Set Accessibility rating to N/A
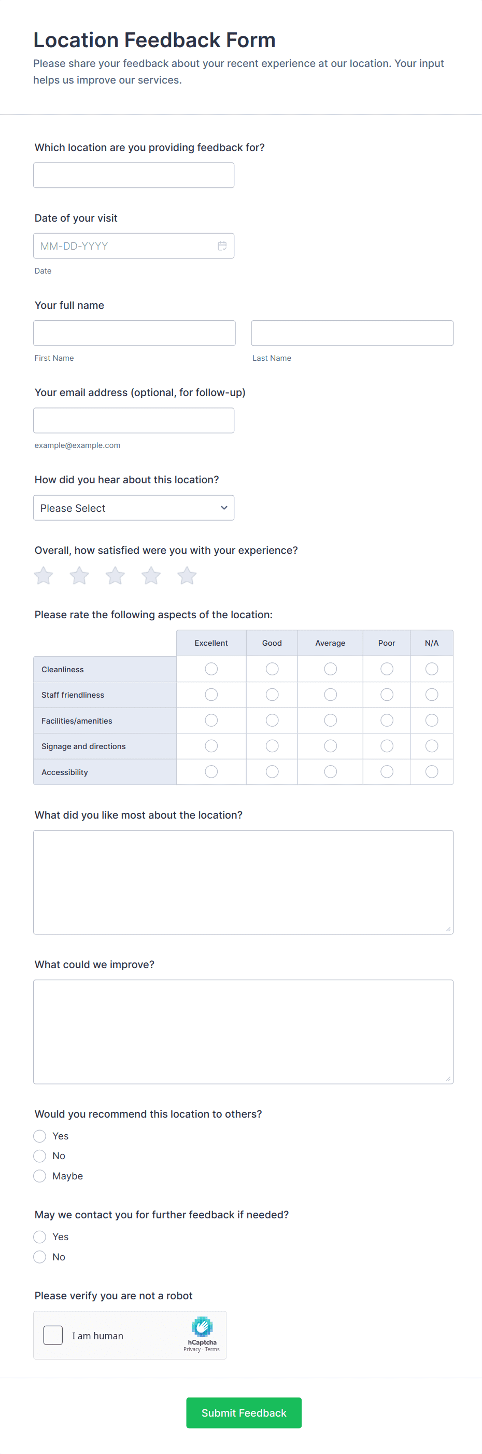The height and width of the screenshot is (1454, 482). 431,771
